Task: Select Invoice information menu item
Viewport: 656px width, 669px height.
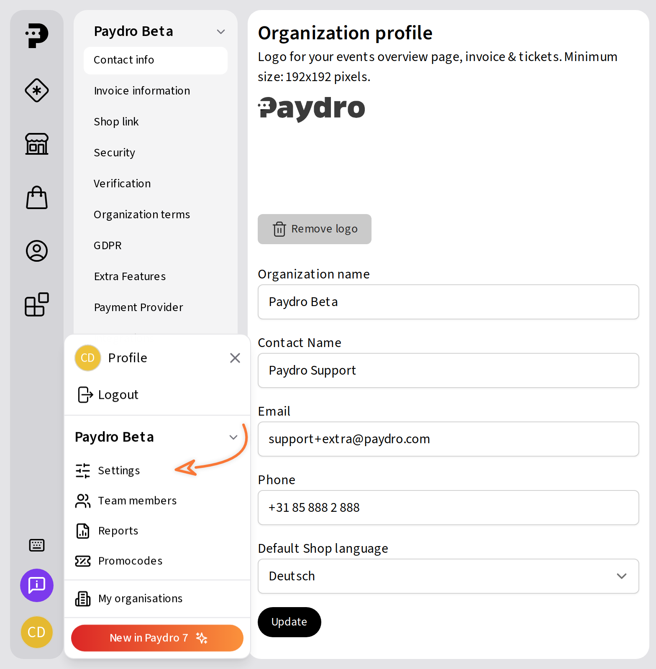Action: click(142, 91)
